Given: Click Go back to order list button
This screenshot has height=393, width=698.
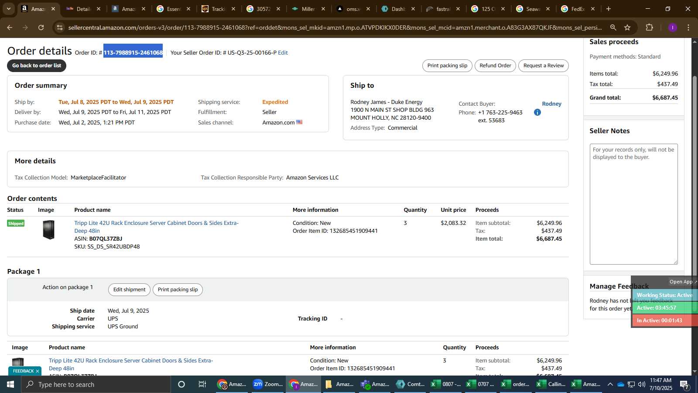Looking at the screenshot, I should pyautogui.click(x=37, y=65).
